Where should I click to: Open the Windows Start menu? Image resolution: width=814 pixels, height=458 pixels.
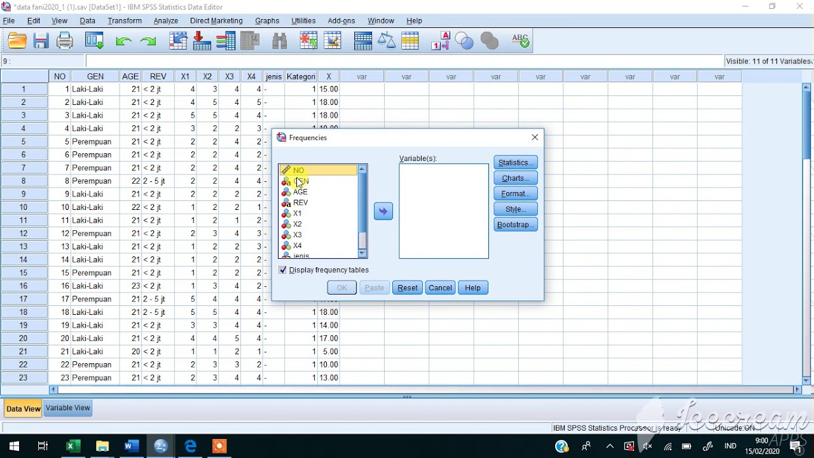click(x=14, y=447)
